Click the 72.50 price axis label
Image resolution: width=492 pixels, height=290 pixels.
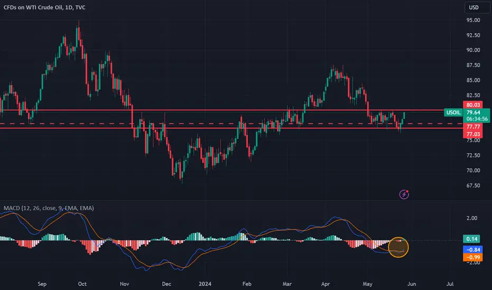(473, 156)
